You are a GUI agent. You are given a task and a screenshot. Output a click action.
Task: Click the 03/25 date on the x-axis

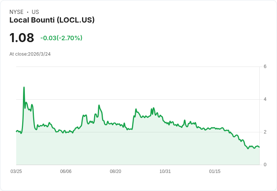click(16, 171)
